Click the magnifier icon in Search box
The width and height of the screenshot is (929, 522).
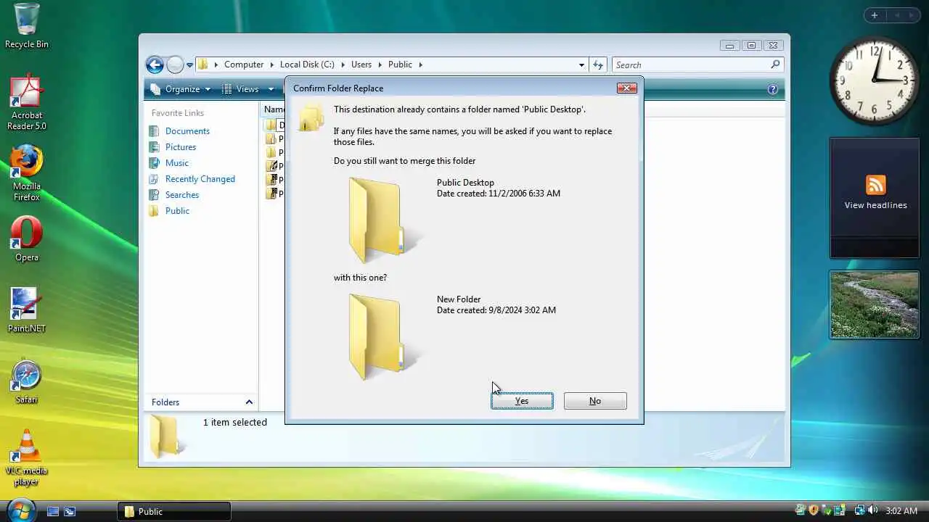(775, 65)
